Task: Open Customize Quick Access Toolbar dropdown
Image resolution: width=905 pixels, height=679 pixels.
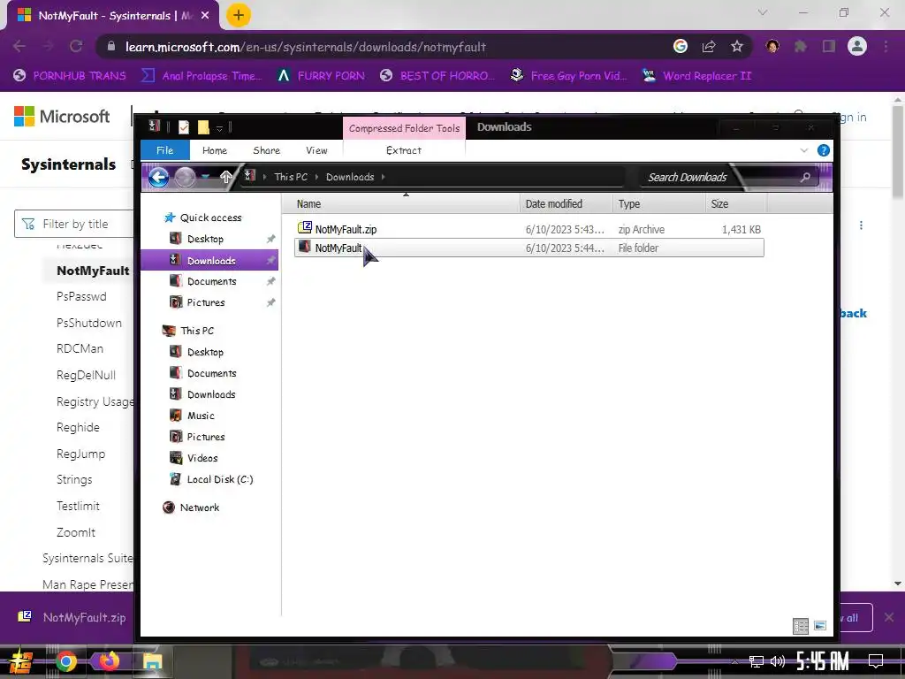Action: [x=219, y=127]
